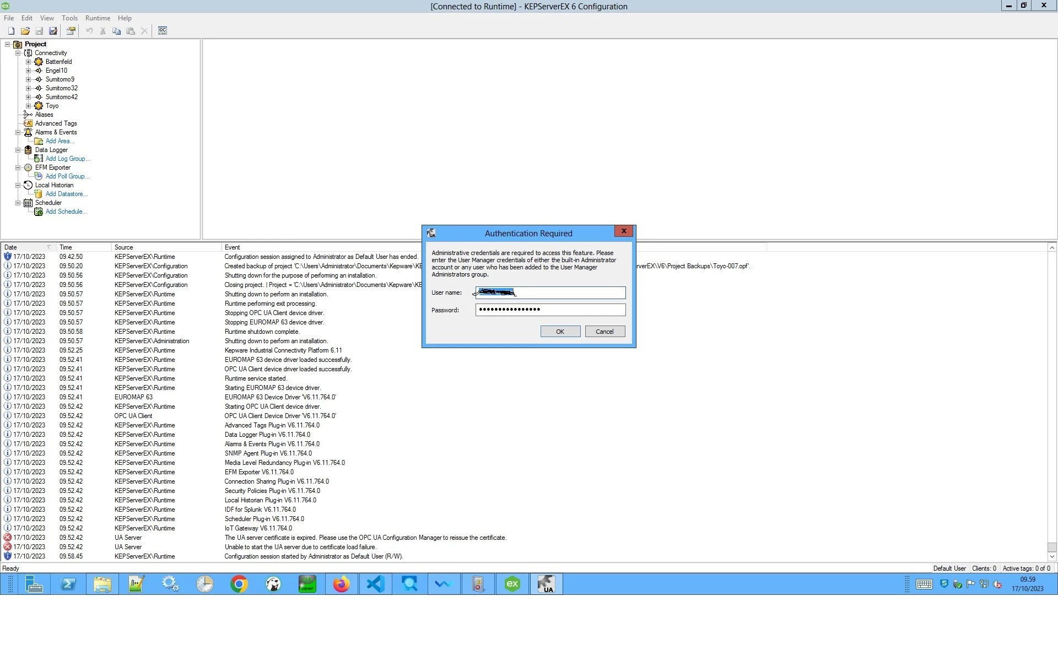Click the Data Logger database icon
1058x661 pixels.
pyautogui.click(x=28, y=150)
